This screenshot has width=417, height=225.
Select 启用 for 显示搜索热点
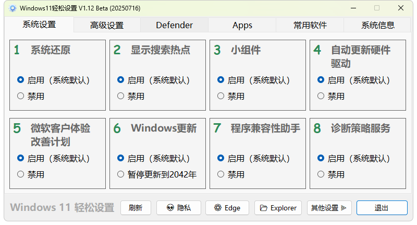point(153,80)
